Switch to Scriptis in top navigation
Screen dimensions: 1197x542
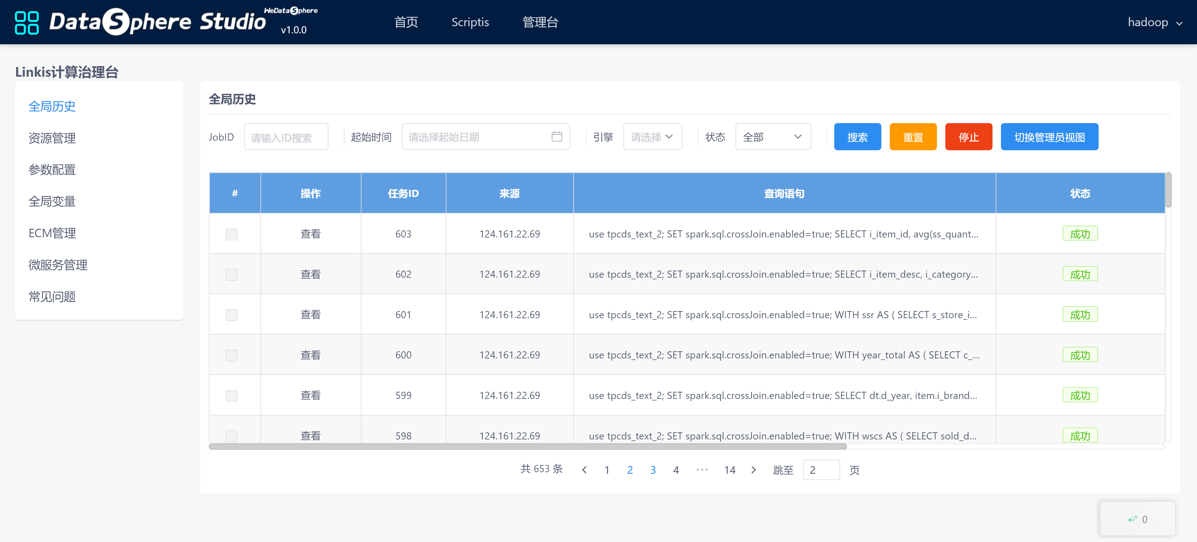(x=470, y=22)
